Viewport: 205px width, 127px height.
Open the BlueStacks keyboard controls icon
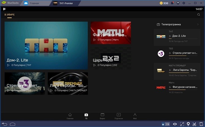pos(167,124)
